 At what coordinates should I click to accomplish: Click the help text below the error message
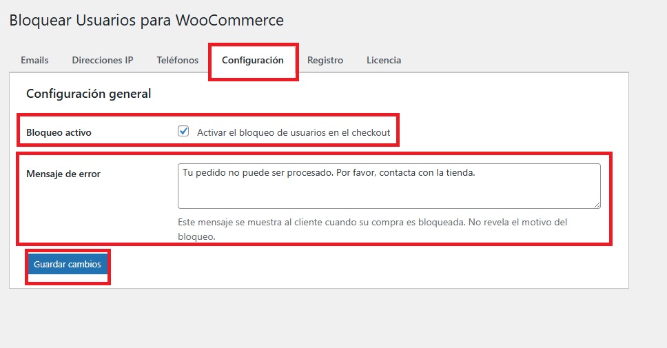point(372,223)
